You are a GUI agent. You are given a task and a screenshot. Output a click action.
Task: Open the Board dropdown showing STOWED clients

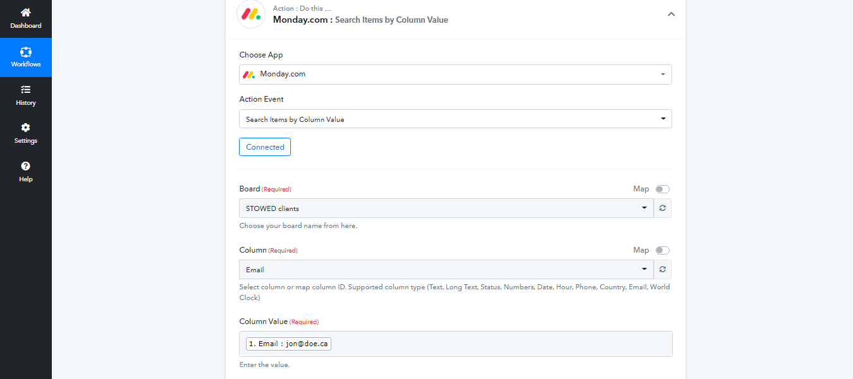tap(446, 208)
